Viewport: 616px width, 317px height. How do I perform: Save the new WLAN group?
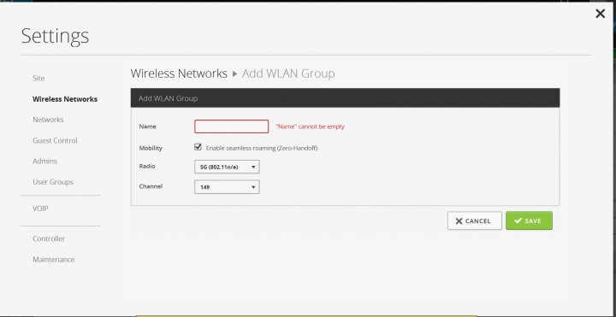pos(529,221)
